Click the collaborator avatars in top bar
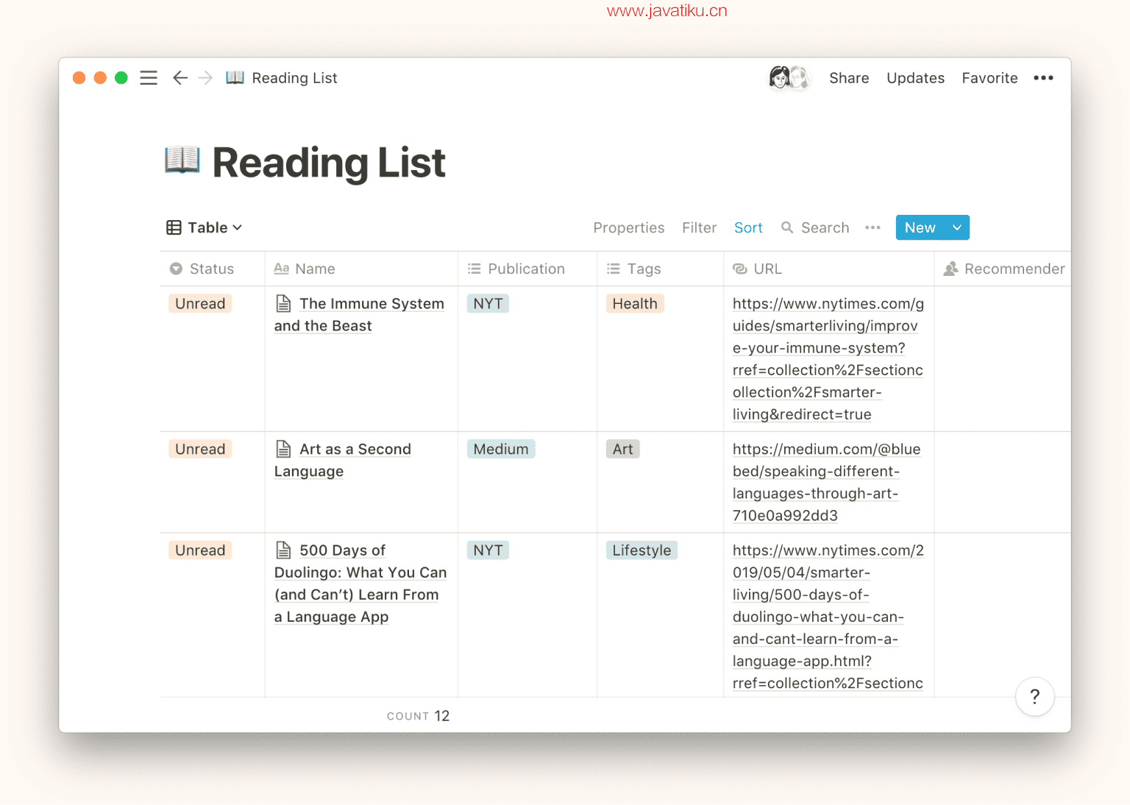Screen dimensions: 1130x805 [788, 78]
